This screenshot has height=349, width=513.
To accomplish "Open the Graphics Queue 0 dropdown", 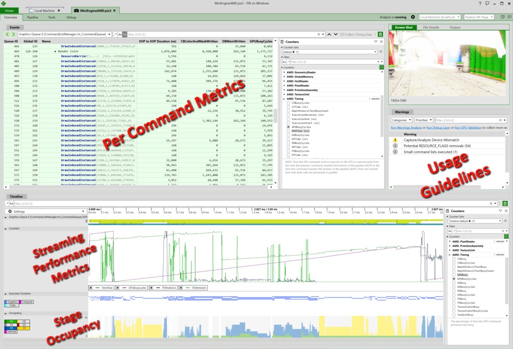I will [x=108, y=34].
